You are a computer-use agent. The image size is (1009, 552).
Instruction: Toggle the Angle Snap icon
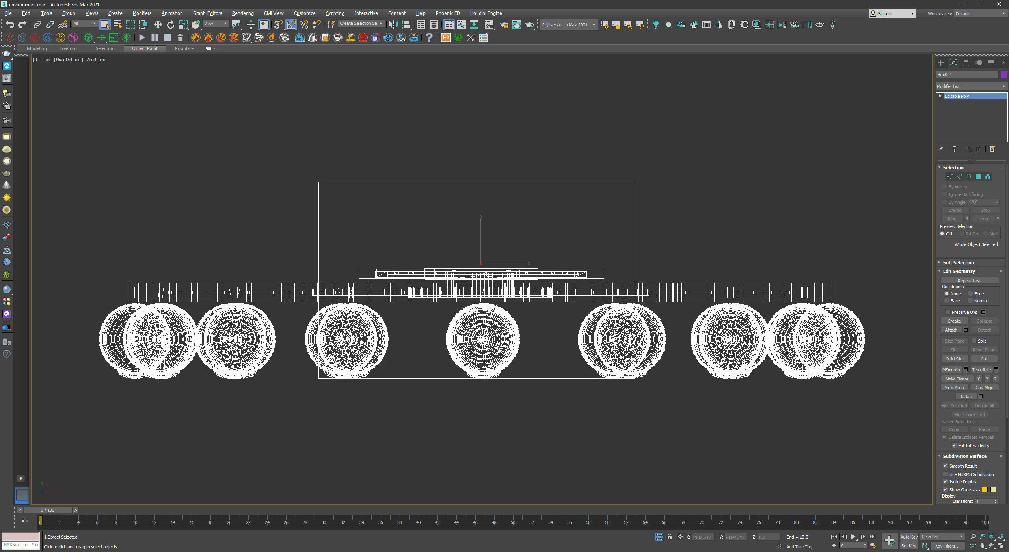click(291, 25)
